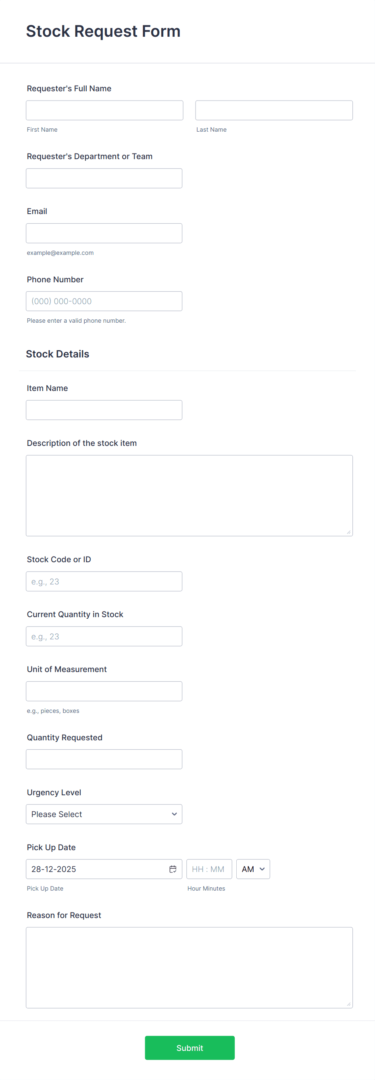Click the Unit of Measurement field
The height and width of the screenshot is (1080, 375).
(104, 691)
